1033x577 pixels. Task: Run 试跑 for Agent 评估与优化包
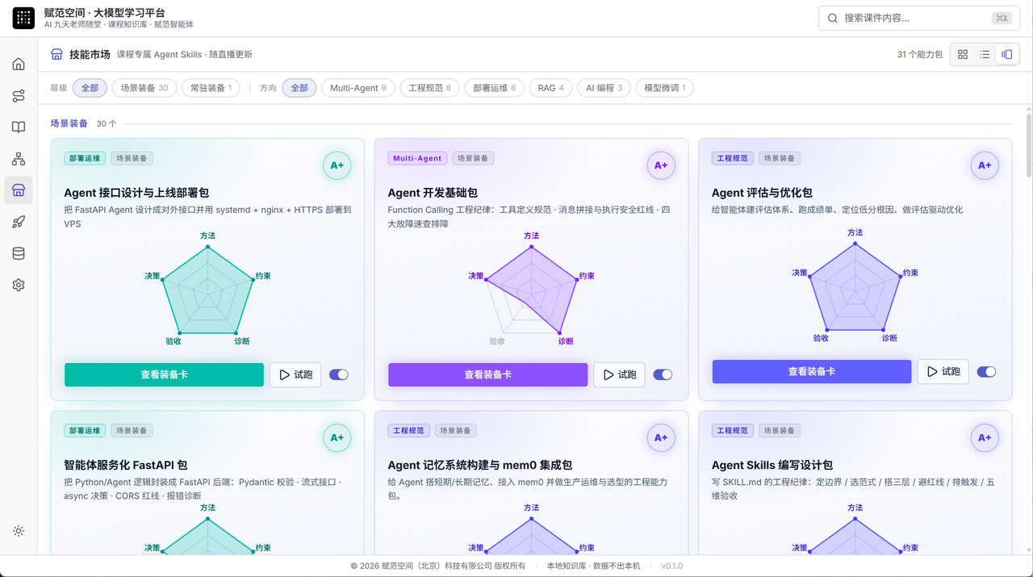[x=943, y=371]
